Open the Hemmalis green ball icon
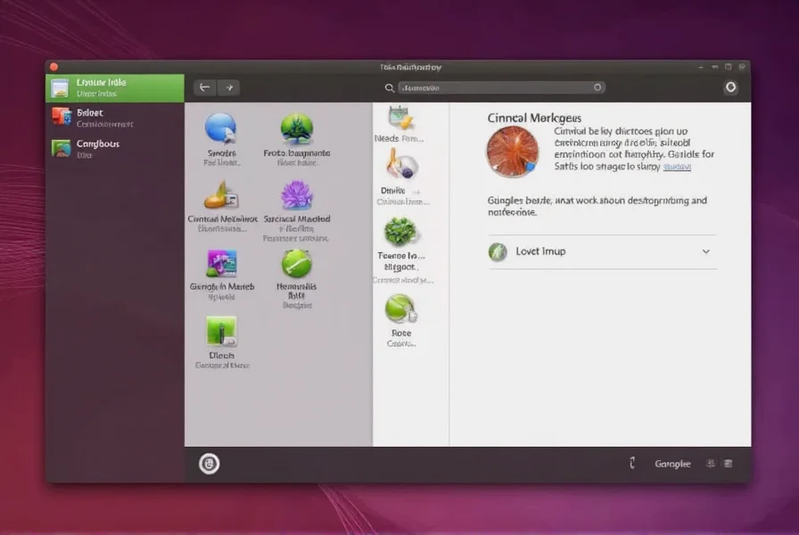This screenshot has height=535, width=799. tap(296, 263)
